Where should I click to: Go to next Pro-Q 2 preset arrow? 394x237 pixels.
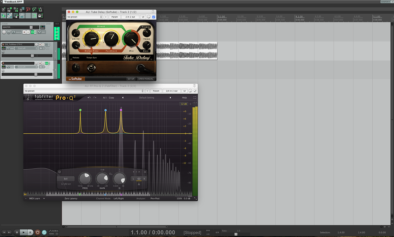click(170, 98)
